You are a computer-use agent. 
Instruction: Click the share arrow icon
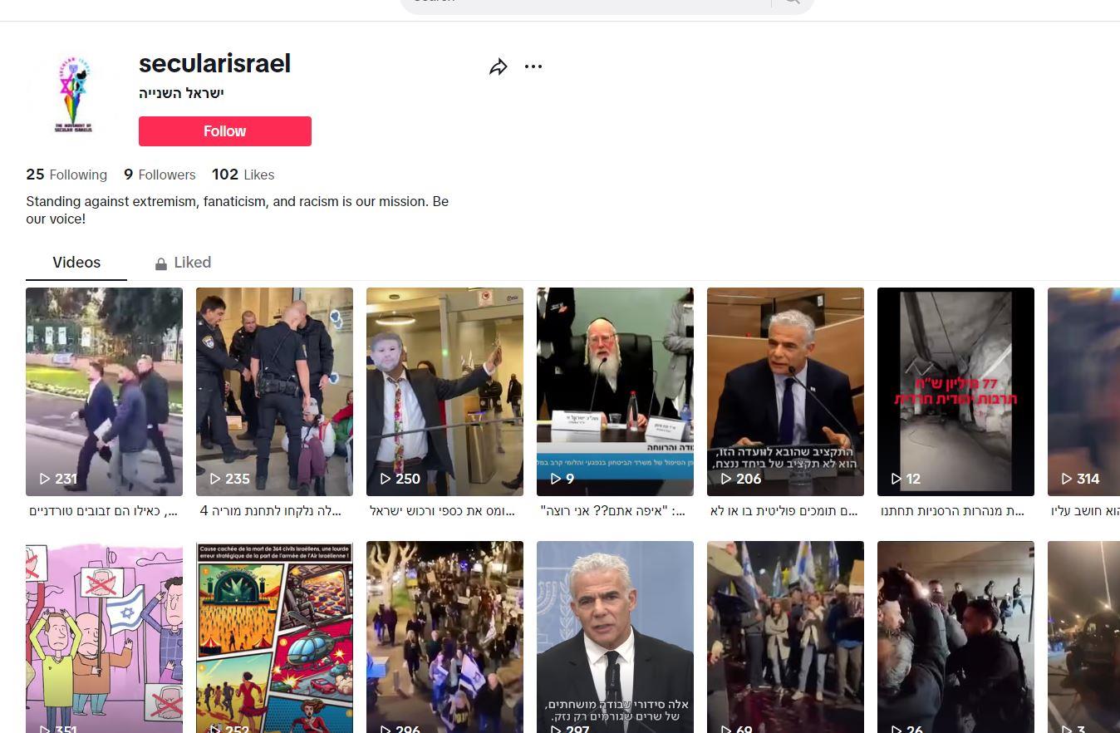coord(499,67)
